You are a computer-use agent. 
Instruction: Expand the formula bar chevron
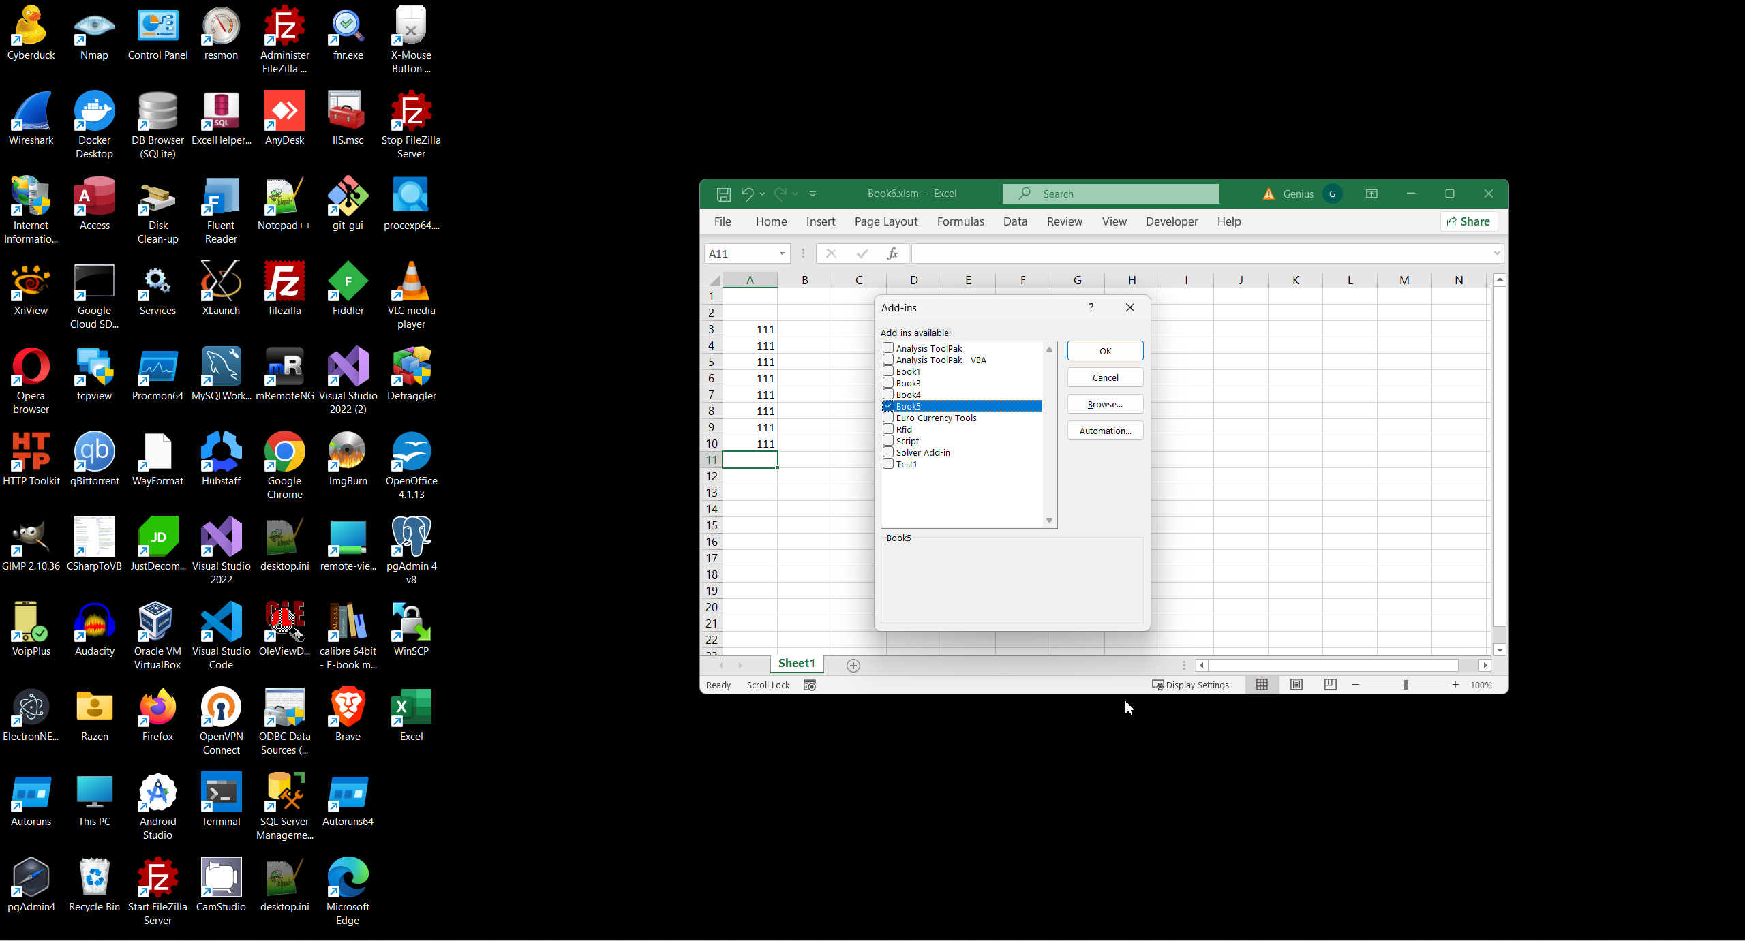pyautogui.click(x=1497, y=253)
